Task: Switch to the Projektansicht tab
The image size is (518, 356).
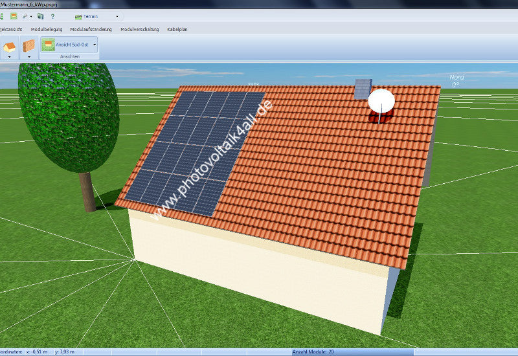Action: [x=11, y=29]
